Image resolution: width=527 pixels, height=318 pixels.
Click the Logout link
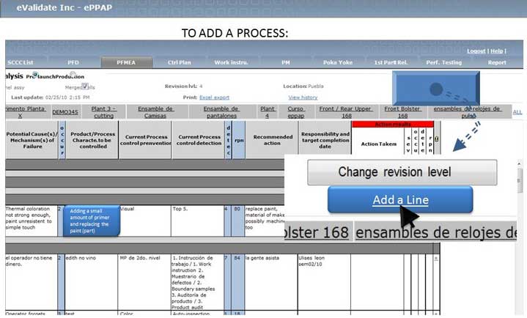click(x=476, y=51)
